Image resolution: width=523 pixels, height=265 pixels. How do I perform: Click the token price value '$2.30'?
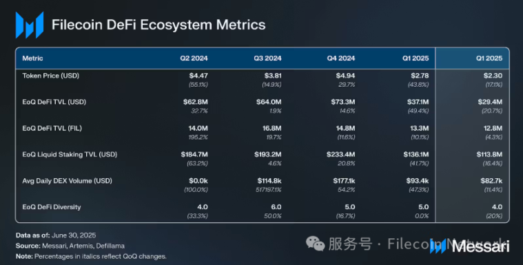point(493,76)
